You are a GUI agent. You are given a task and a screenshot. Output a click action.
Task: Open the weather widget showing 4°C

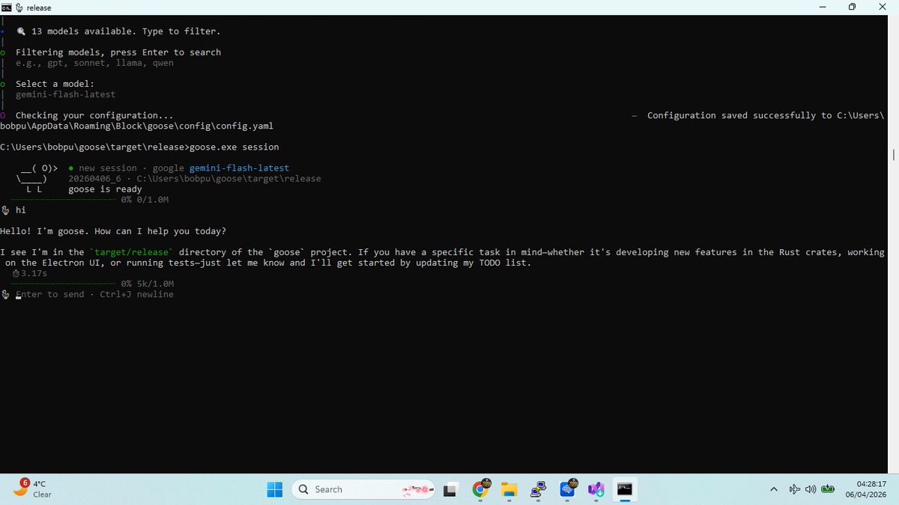[33, 489]
